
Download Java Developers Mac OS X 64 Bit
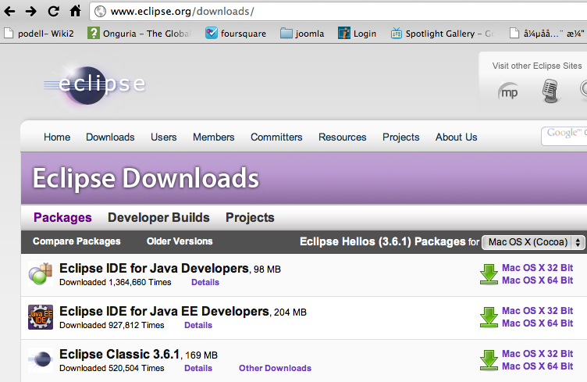(537, 280)
